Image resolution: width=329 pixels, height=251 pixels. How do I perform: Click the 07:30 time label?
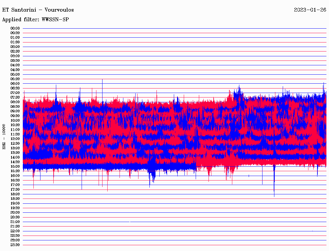[x=15, y=98]
